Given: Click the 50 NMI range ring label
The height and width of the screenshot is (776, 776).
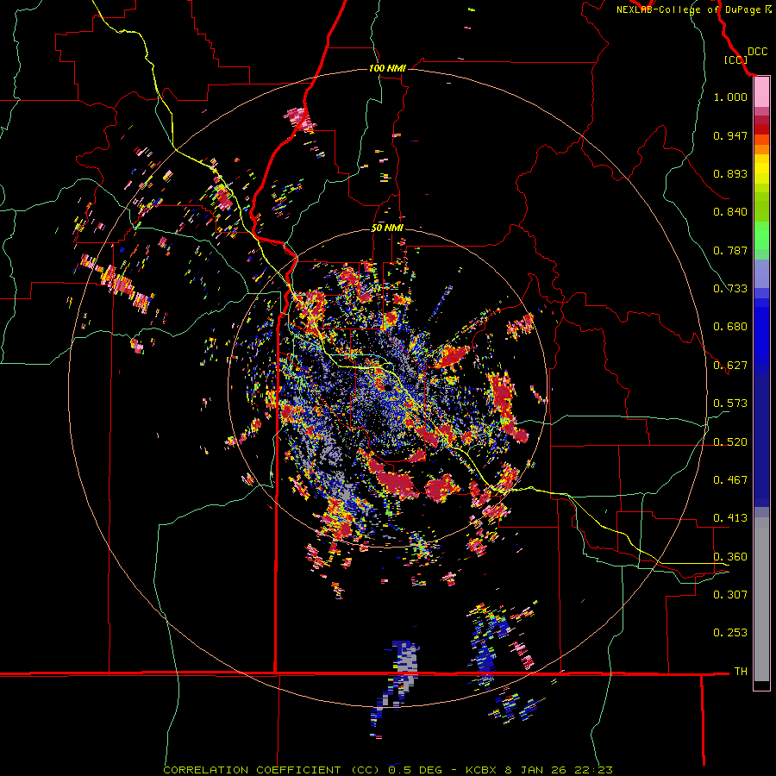Looking at the screenshot, I should 387,228.
